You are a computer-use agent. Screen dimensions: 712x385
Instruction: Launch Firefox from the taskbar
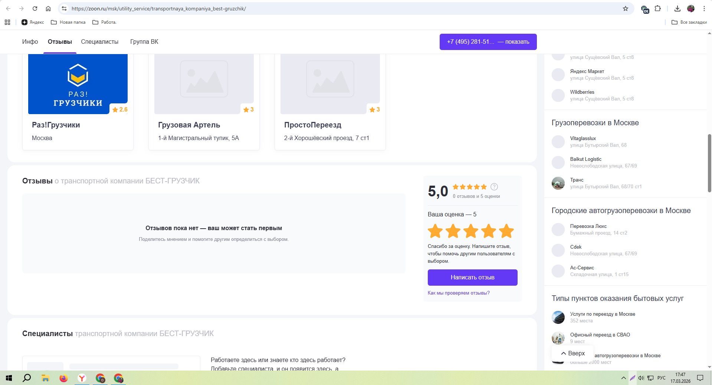click(63, 378)
